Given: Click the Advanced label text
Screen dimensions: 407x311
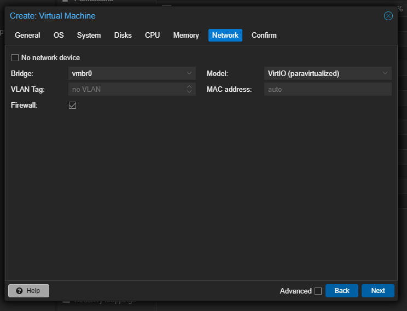Looking at the screenshot, I should 295,291.
